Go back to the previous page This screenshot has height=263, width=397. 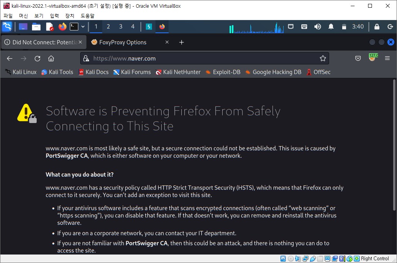(x=10, y=59)
